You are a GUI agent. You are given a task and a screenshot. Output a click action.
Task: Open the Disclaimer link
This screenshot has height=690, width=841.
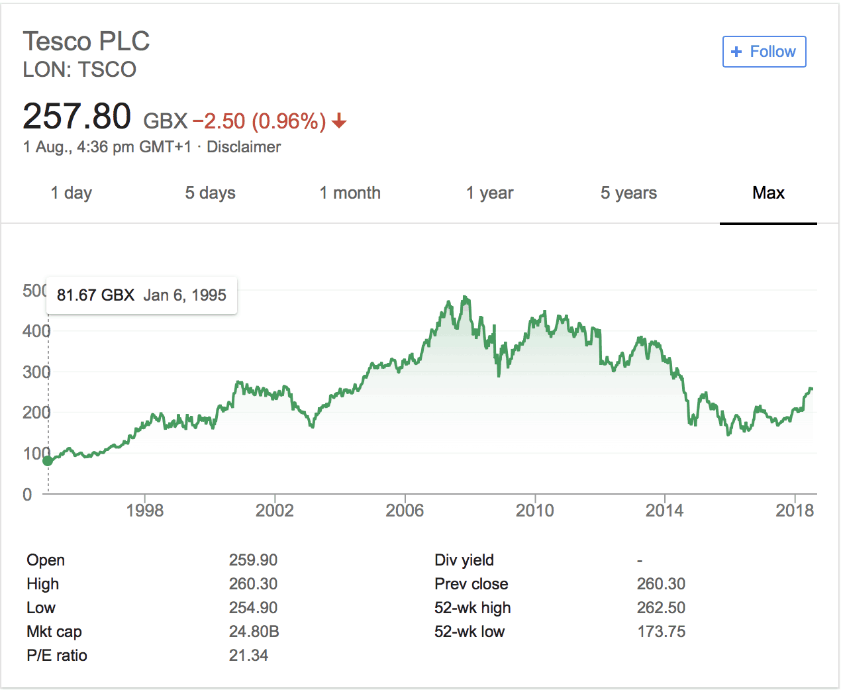(244, 147)
